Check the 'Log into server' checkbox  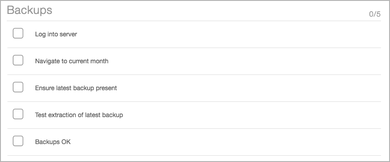[x=18, y=33]
